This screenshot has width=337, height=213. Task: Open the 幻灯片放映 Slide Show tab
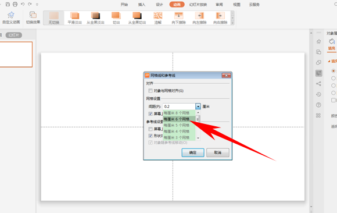[x=198, y=5]
